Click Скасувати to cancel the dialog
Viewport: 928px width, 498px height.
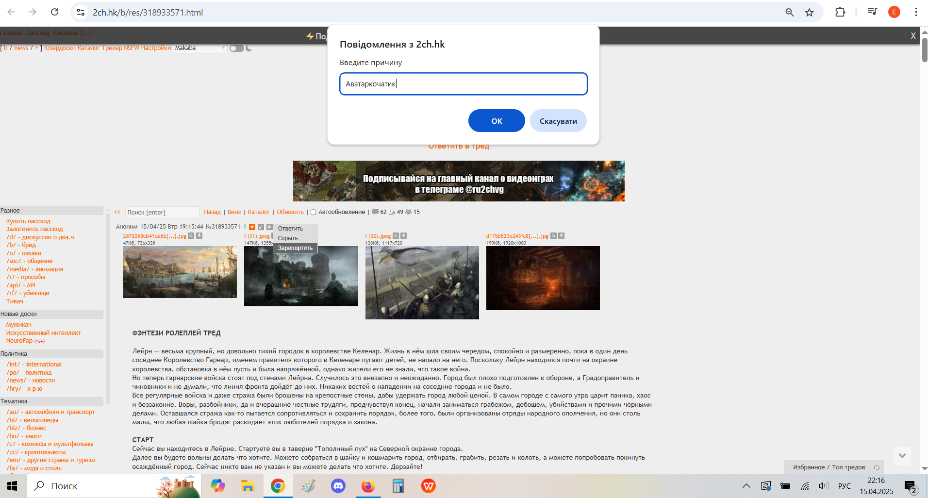tap(558, 121)
